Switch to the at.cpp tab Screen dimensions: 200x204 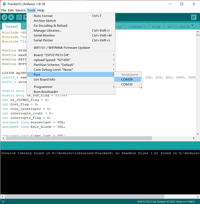(x=156, y=27)
